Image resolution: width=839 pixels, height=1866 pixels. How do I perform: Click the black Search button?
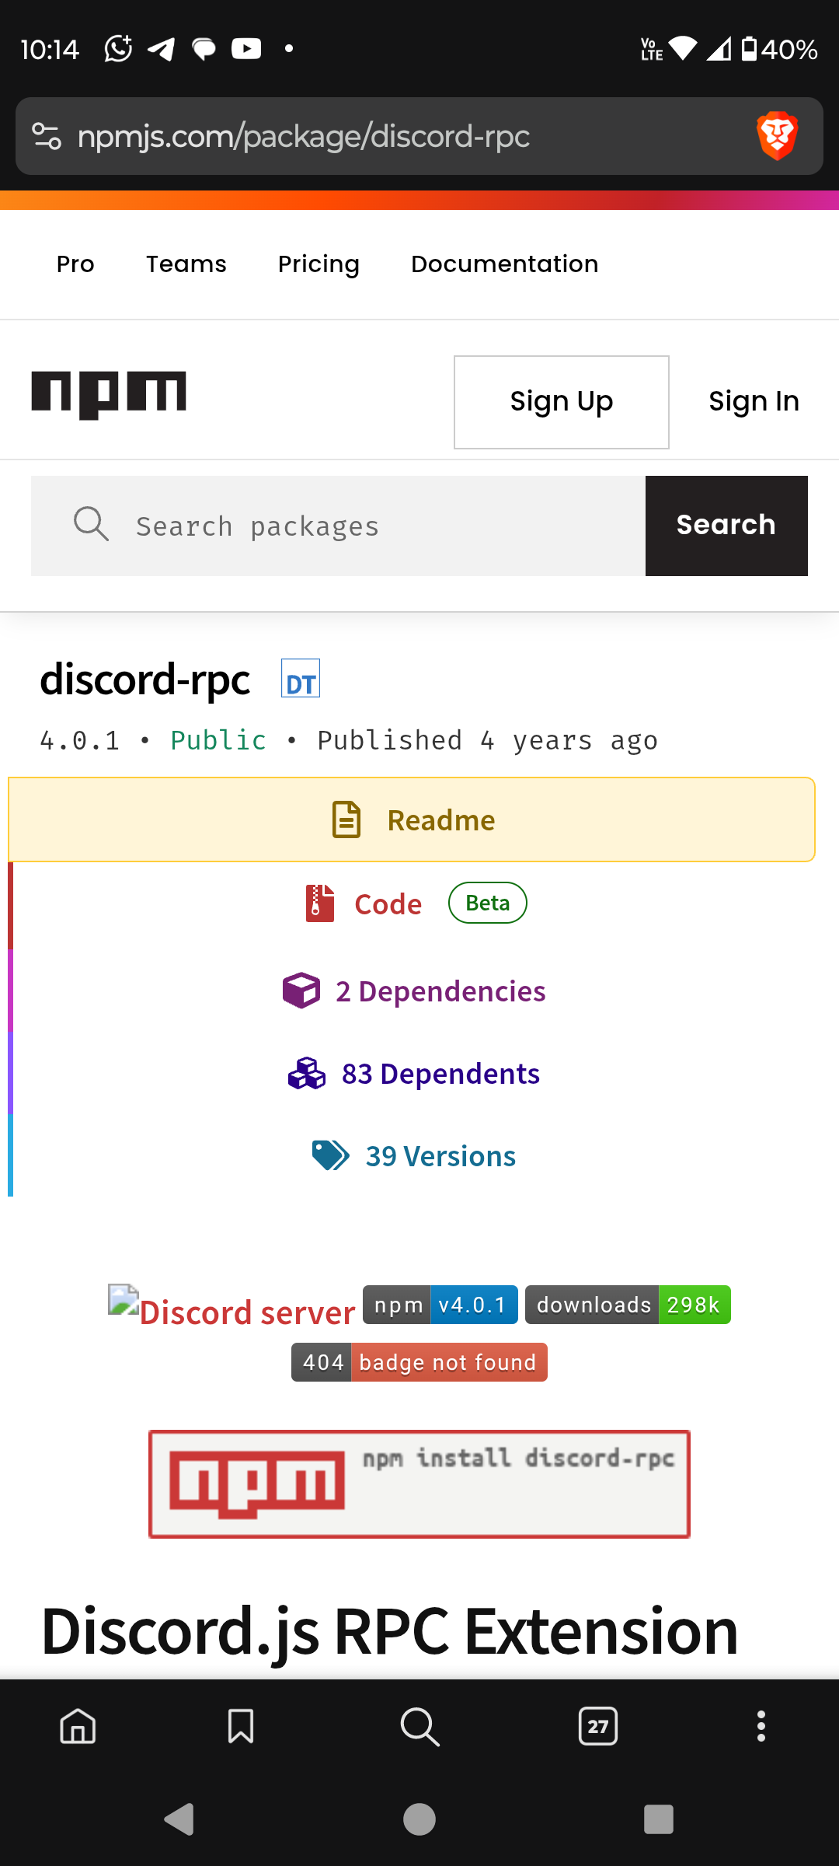tap(726, 526)
